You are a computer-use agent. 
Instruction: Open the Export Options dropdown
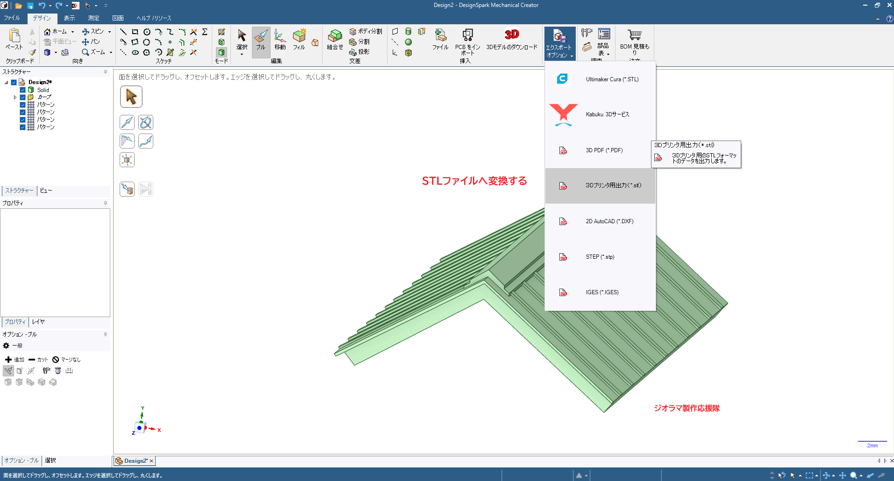pyautogui.click(x=559, y=43)
